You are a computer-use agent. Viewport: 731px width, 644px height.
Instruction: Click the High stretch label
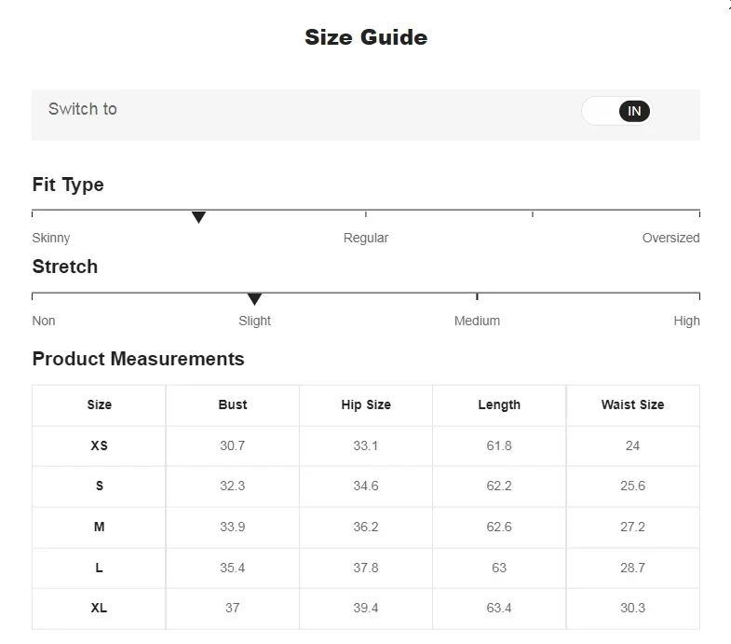pos(686,321)
